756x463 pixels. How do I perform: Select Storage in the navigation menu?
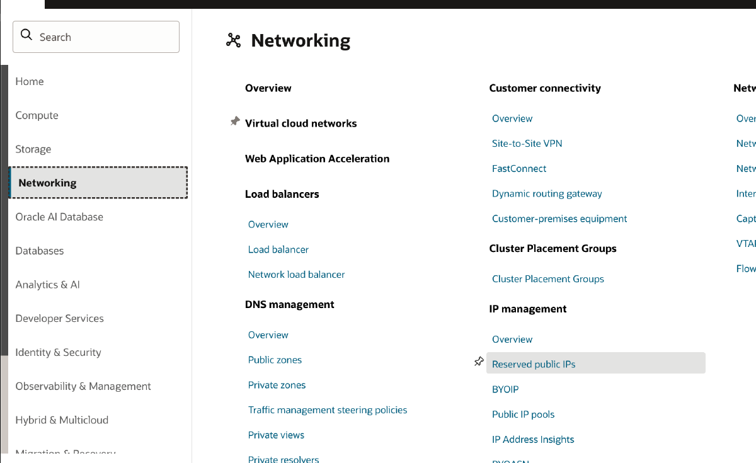[33, 149]
